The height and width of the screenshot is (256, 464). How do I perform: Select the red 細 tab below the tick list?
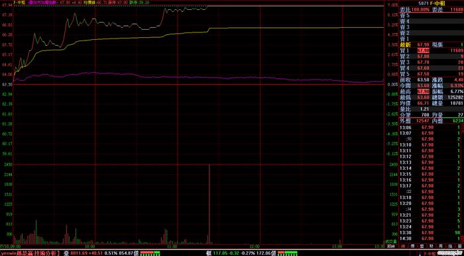[403, 246]
